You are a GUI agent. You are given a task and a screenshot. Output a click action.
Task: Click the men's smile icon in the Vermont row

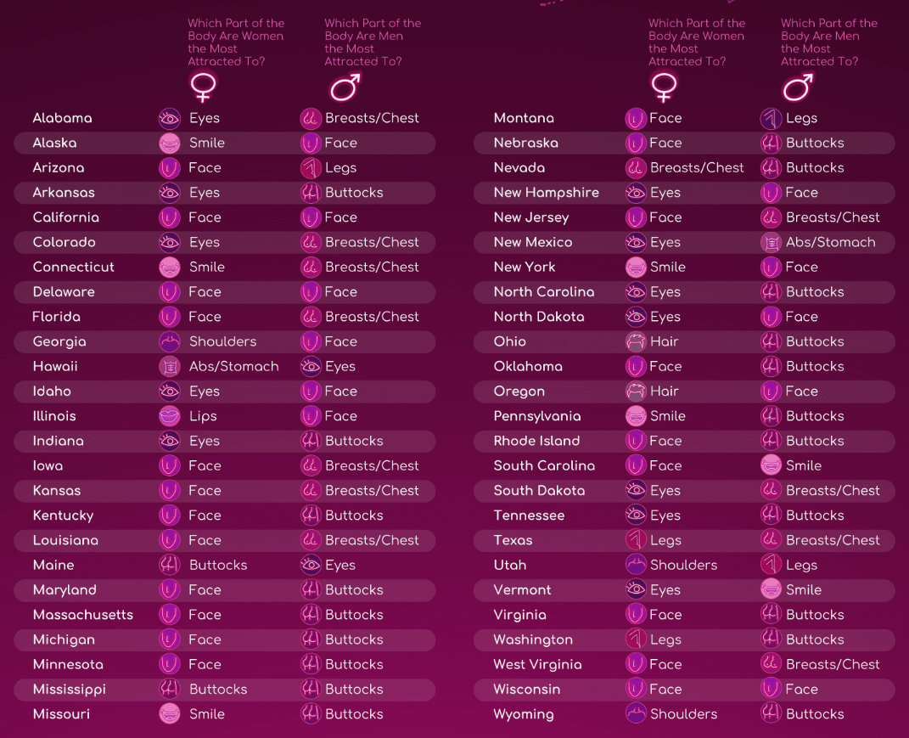tap(771, 590)
